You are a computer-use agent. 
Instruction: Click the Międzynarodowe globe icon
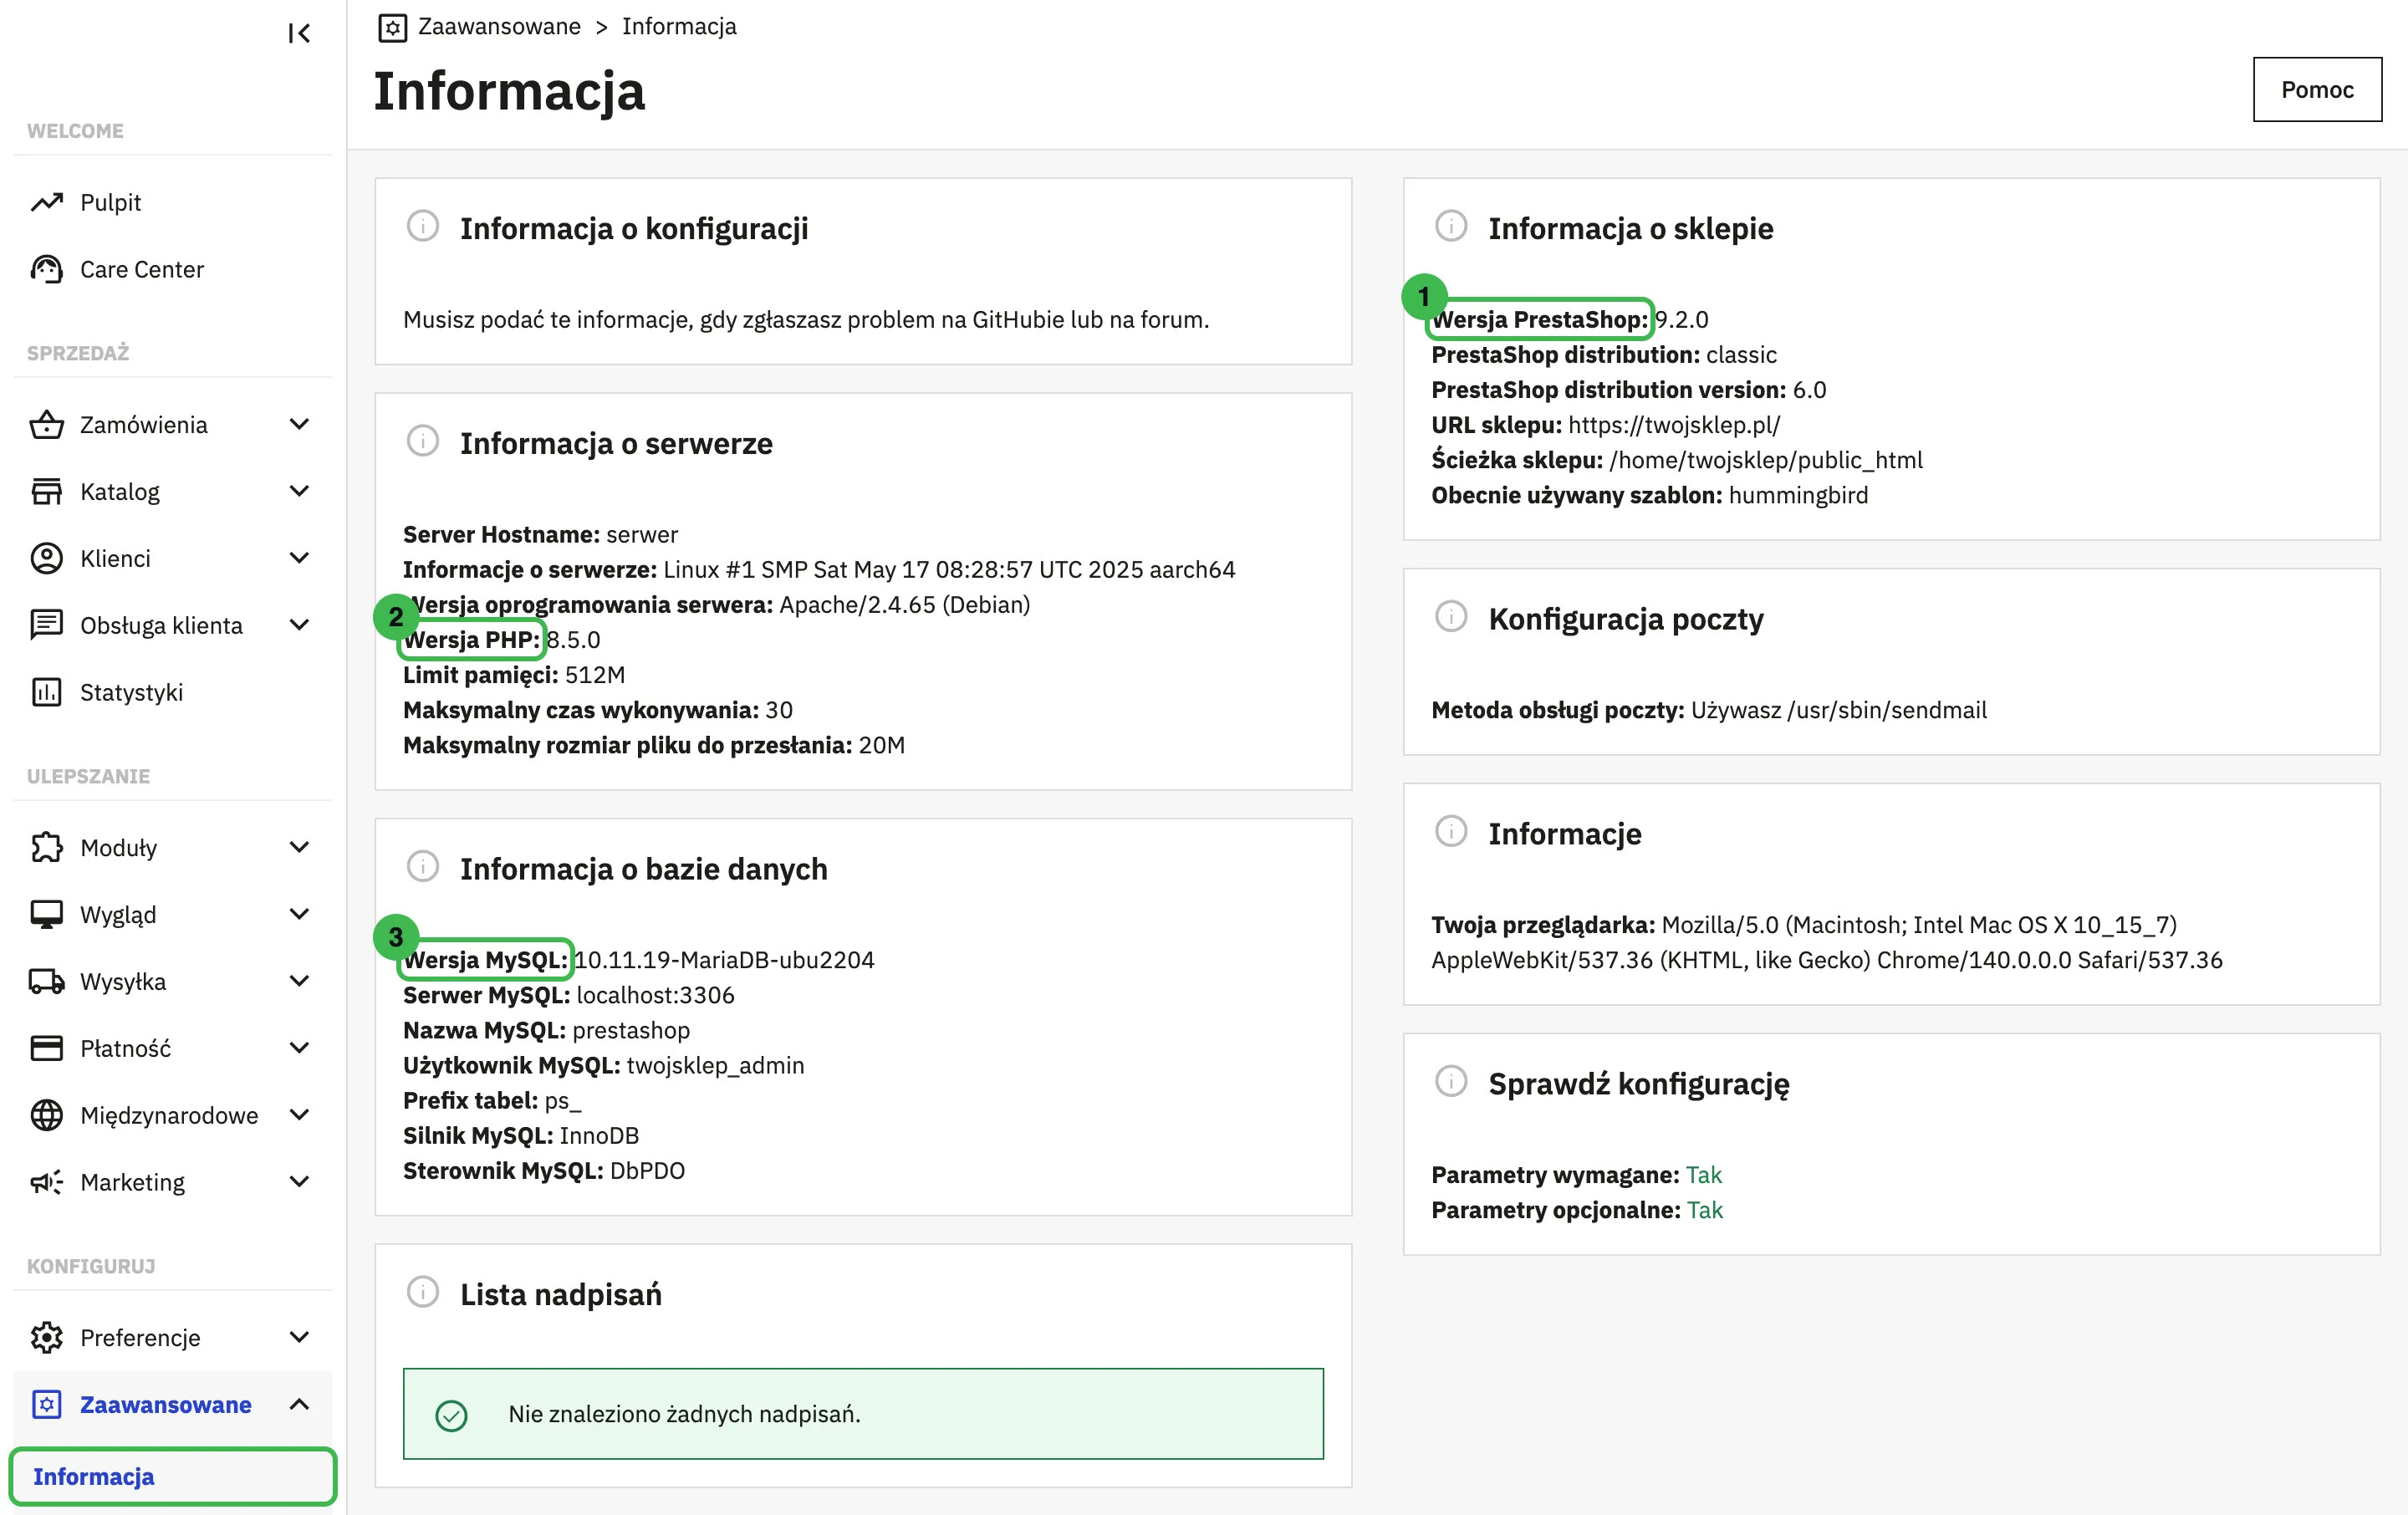46,1115
